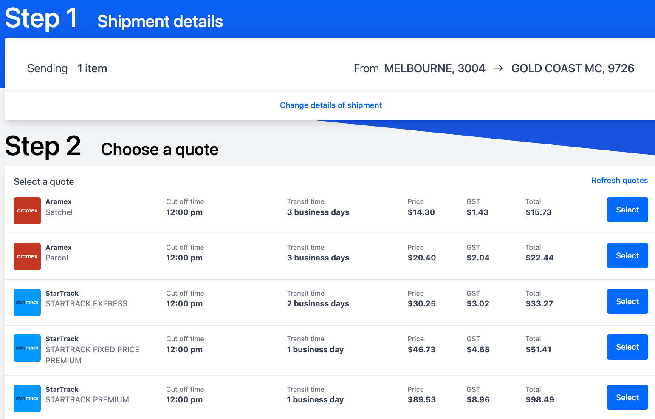Select the Aramex Parcel quote

pos(627,255)
